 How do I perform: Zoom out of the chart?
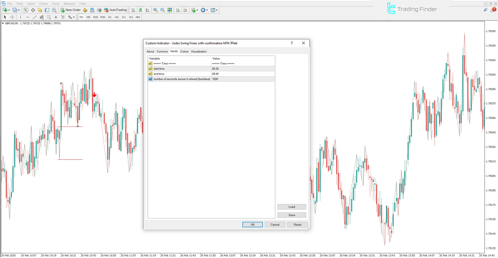coord(162,10)
